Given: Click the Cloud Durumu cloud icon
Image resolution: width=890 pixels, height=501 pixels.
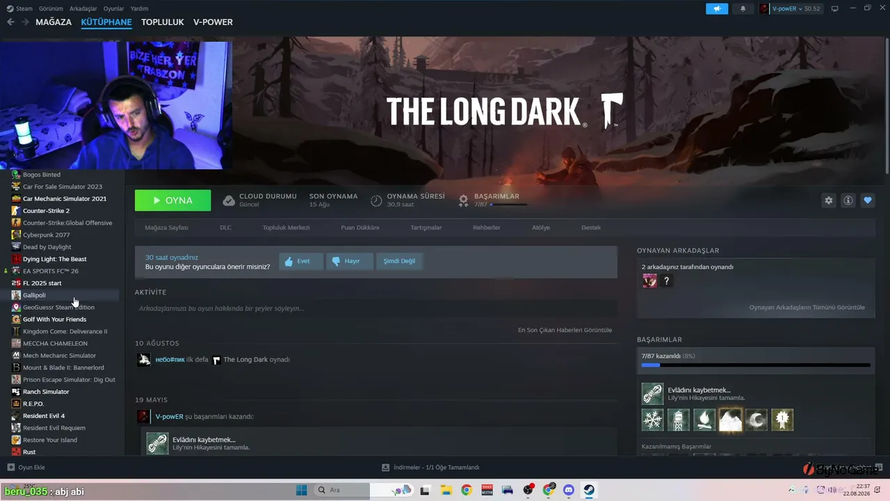Looking at the screenshot, I should (x=229, y=200).
